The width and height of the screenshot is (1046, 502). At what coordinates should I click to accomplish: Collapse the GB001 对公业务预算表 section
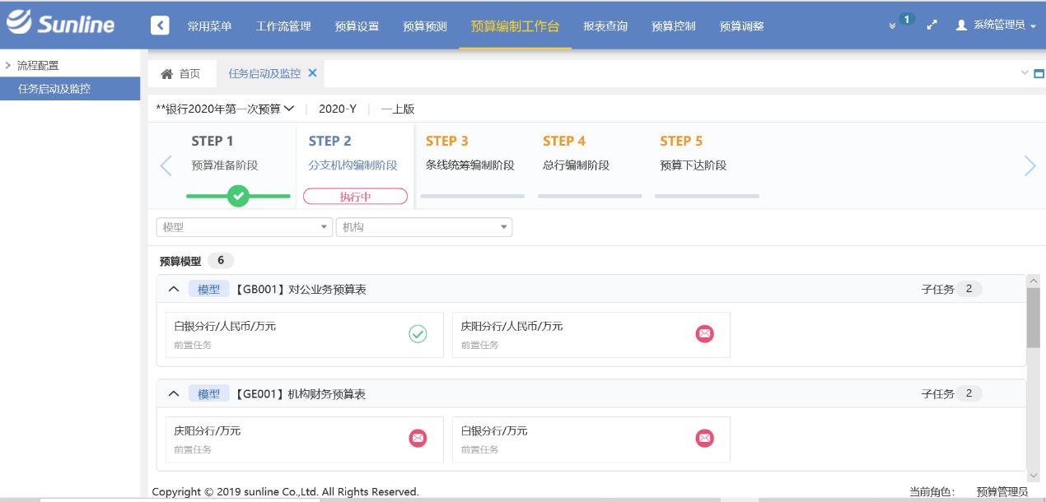point(173,289)
